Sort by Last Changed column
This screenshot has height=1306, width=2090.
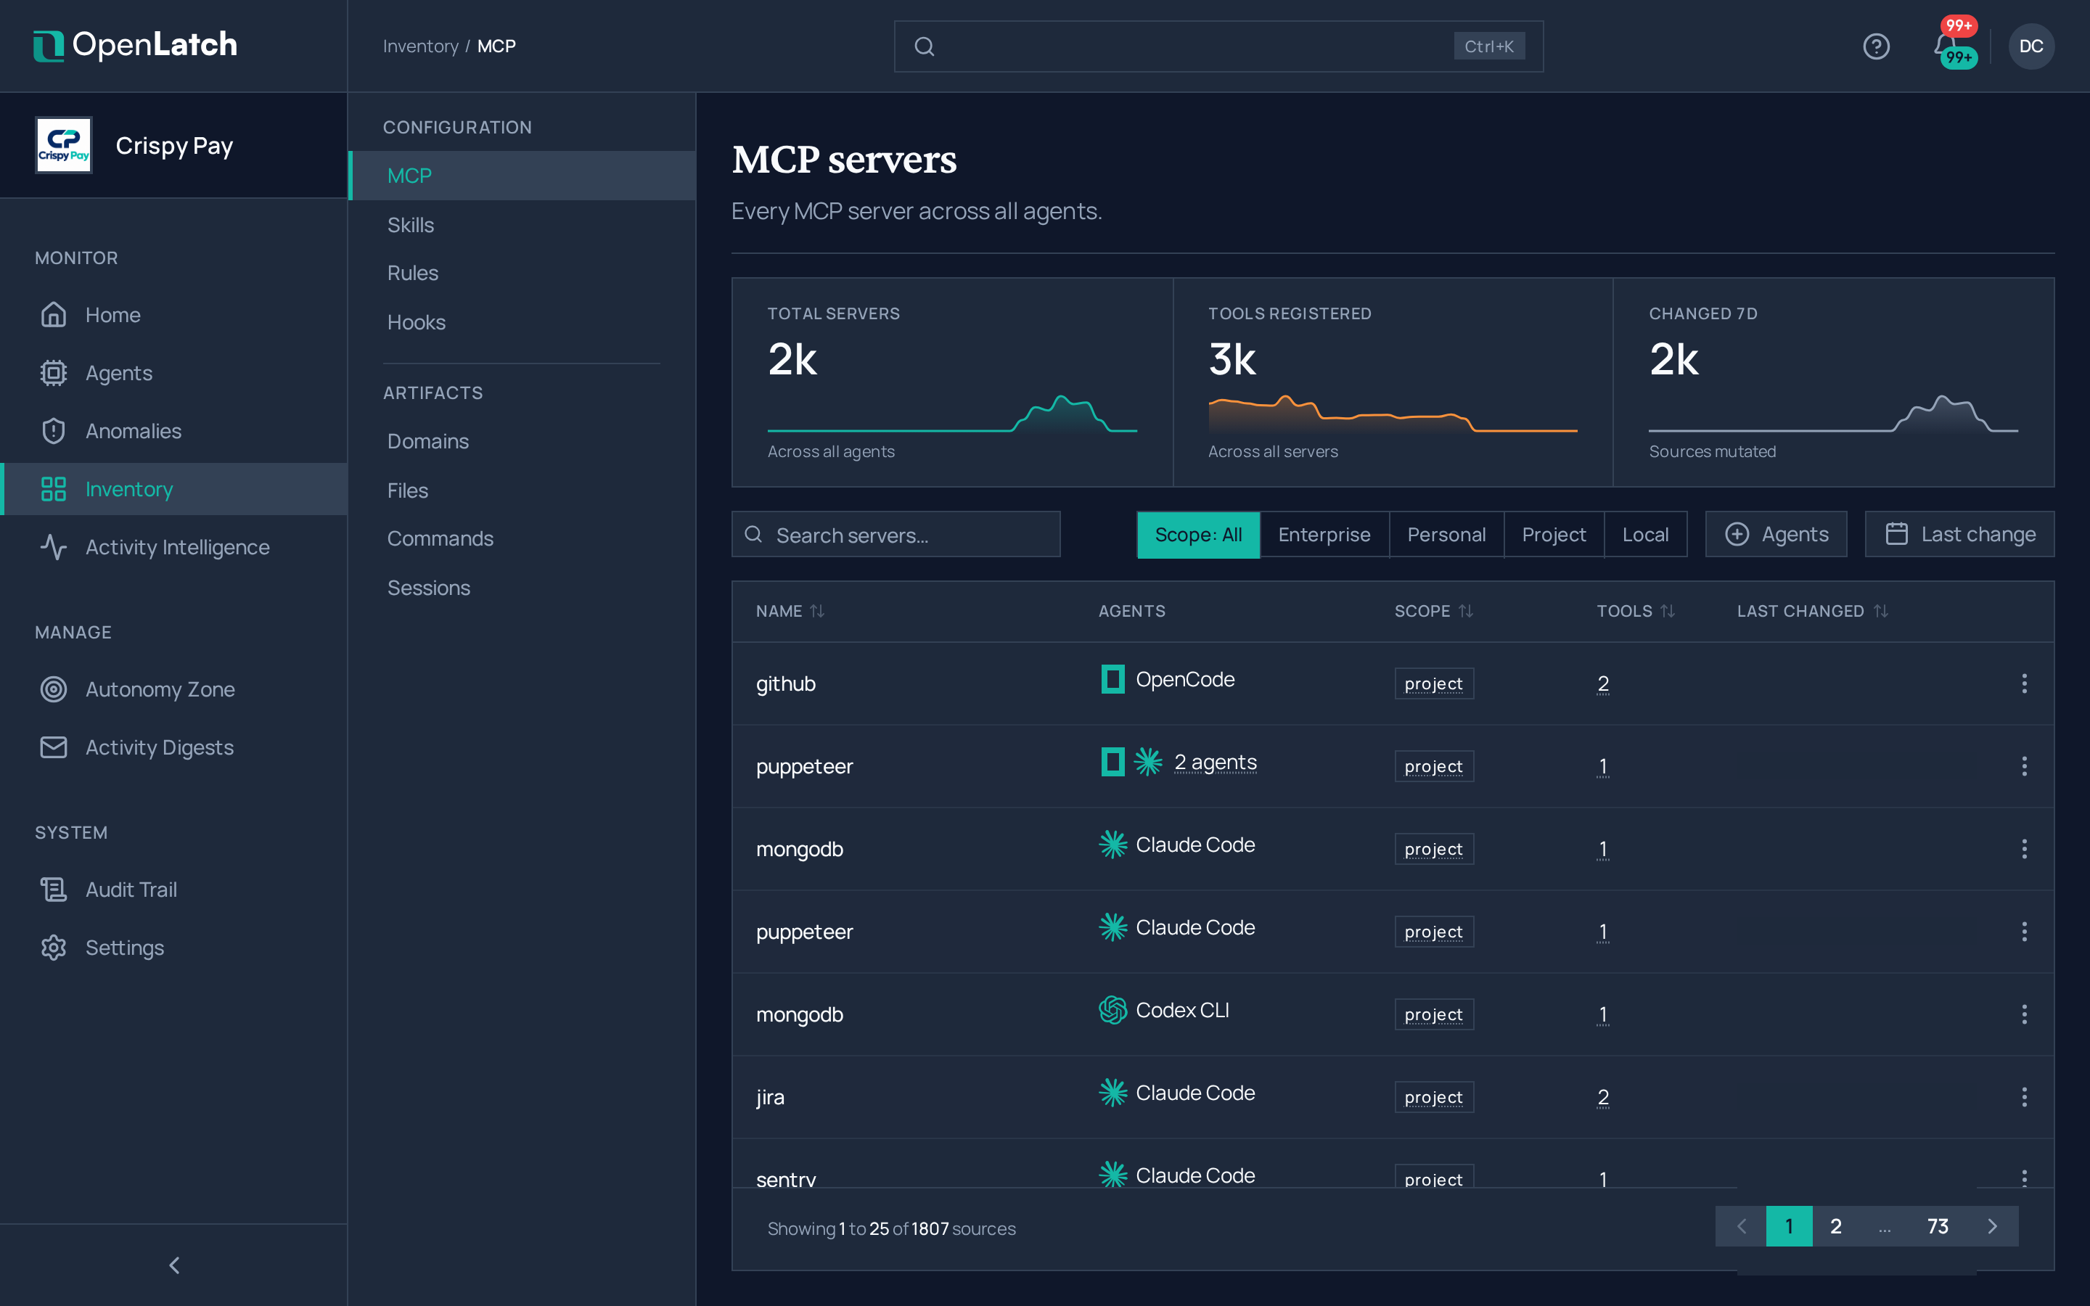click(1812, 611)
